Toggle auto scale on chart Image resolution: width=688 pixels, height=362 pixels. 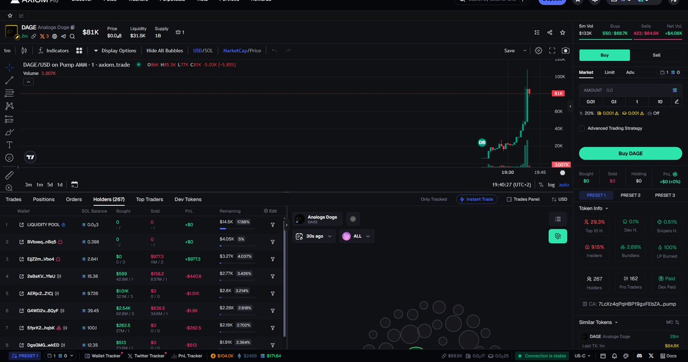coord(564,185)
